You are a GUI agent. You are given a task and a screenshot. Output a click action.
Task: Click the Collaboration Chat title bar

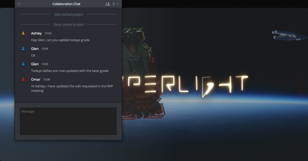click(66, 4)
